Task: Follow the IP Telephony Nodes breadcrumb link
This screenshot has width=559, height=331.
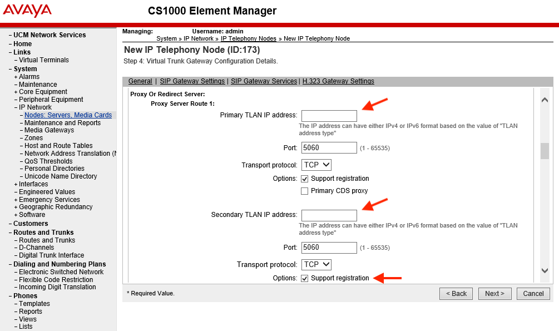Action: pos(249,38)
